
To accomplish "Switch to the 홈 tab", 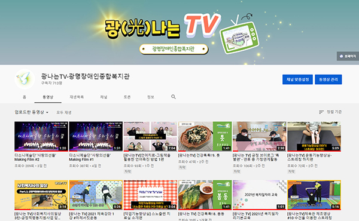I will pyautogui.click(x=25, y=97).
